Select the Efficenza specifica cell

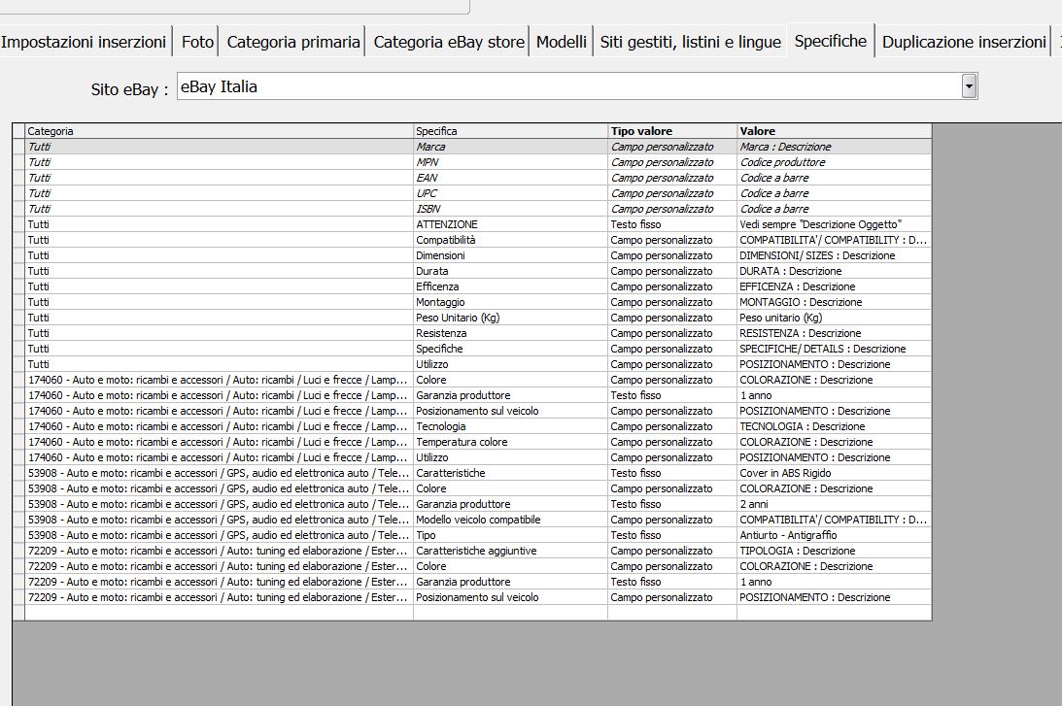(x=511, y=287)
